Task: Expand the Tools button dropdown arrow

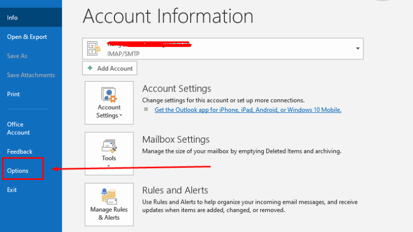Action: (108, 166)
